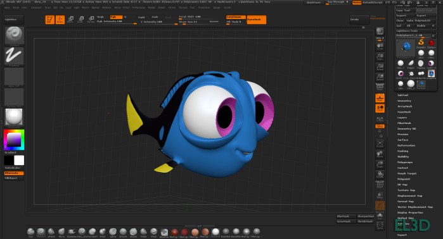Open the Zplugin menu
This screenshot has height=239, width=443.
217,8
